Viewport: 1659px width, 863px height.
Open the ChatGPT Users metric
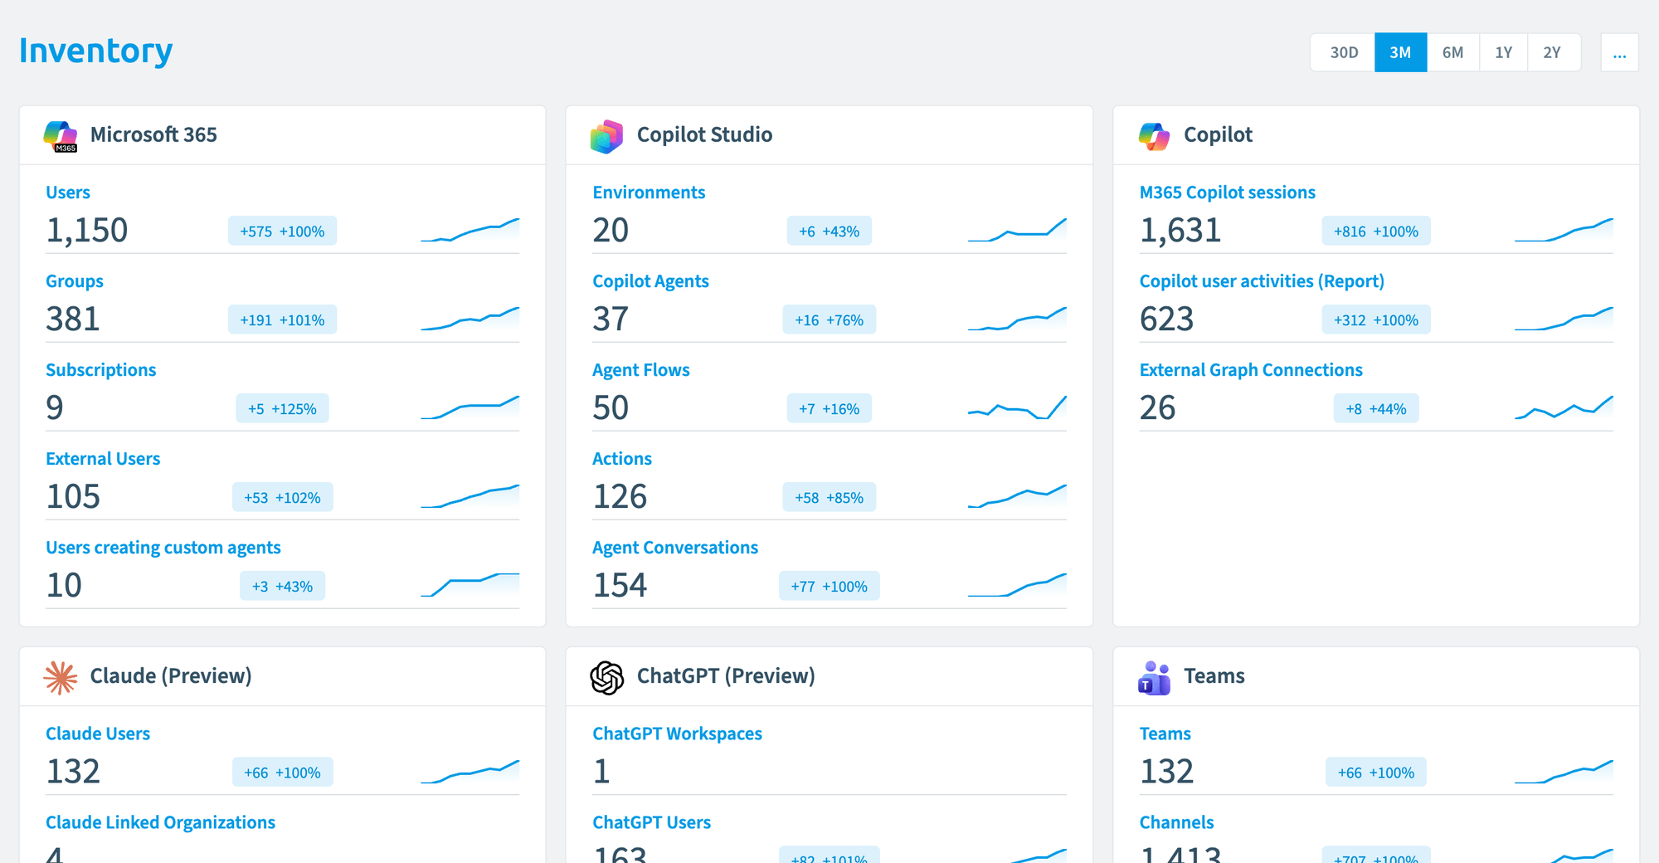tap(652, 822)
